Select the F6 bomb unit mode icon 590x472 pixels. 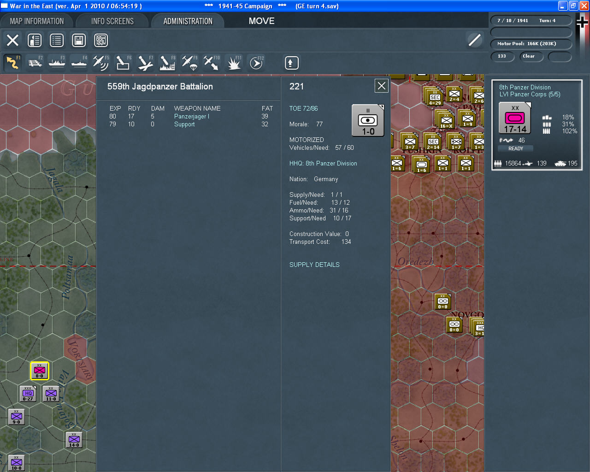tap(123, 63)
